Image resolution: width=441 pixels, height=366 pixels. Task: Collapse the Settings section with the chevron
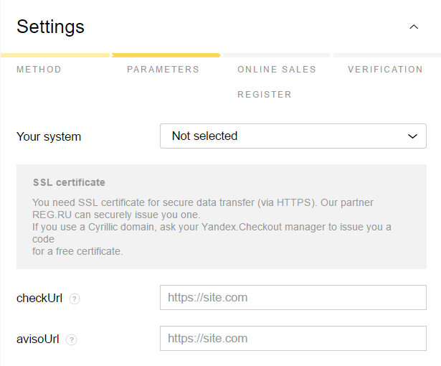pos(414,27)
